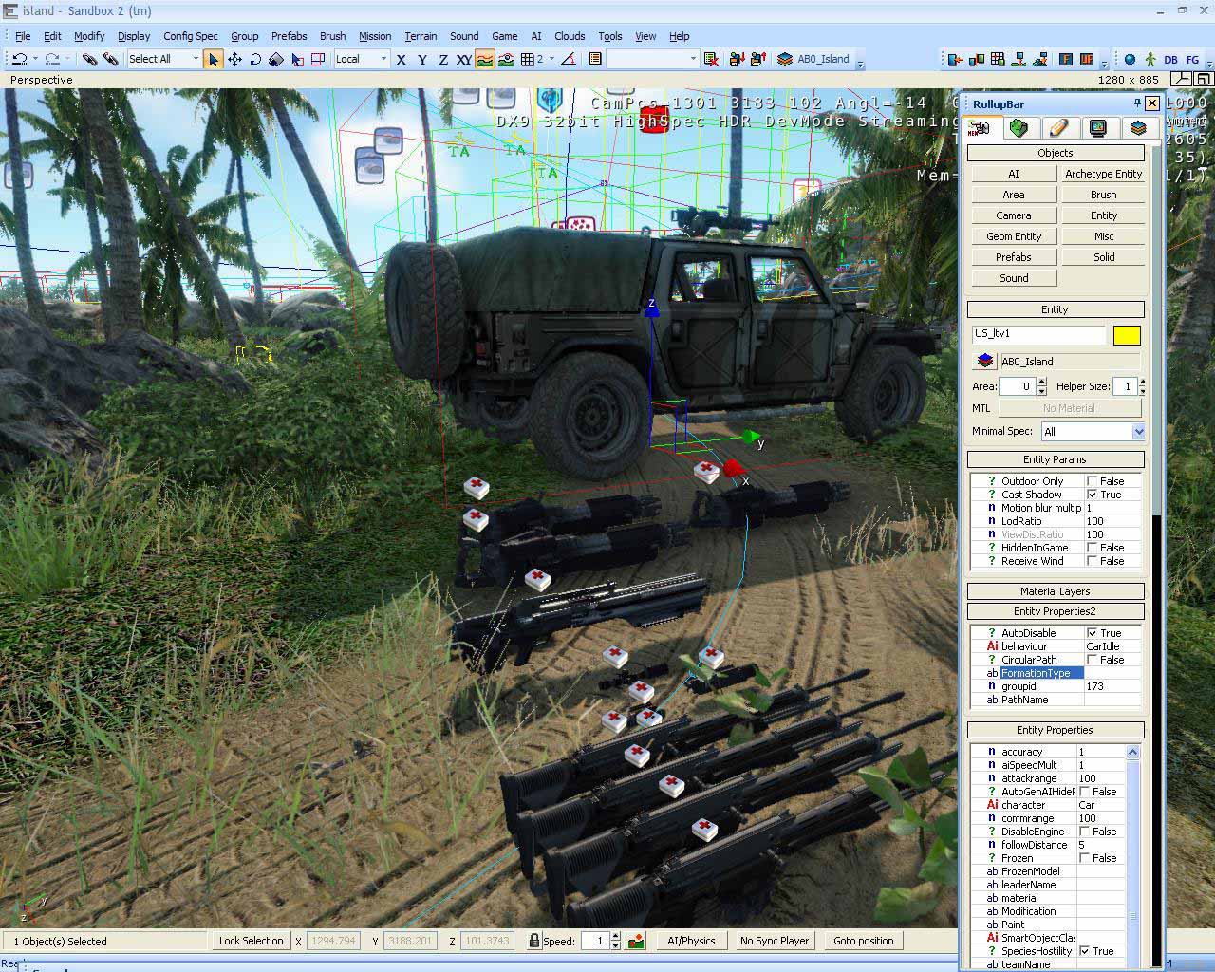1215x972 pixels.
Task: Toggle the Cast Shadow checkbox
Action: tap(1092, 495)
